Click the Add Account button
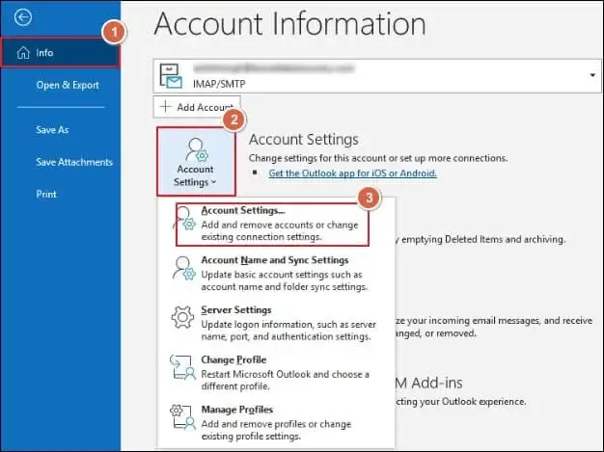This screenshot has width=604, height=452. click(x=197, y=107)
